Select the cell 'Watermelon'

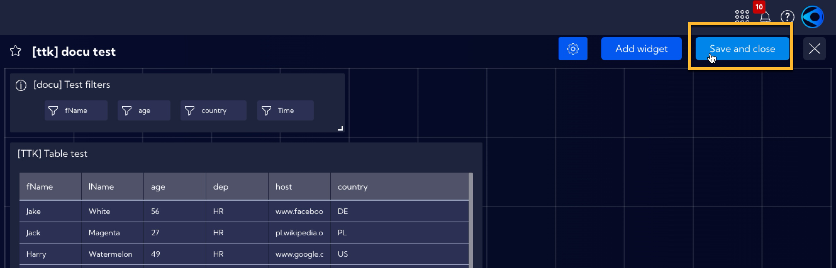click(113, 254)
